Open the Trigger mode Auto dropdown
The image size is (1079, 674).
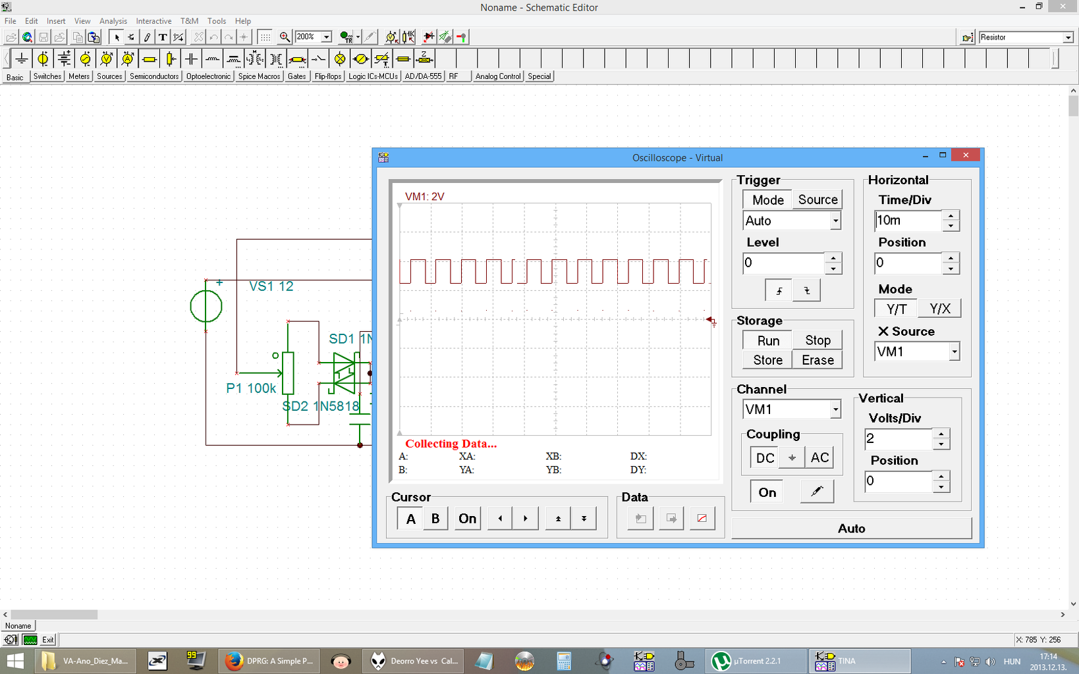tap(835, 220)
